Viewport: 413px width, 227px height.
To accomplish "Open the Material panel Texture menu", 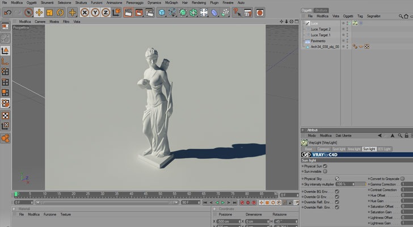I will pyautogui.click(x=66, y=215).
